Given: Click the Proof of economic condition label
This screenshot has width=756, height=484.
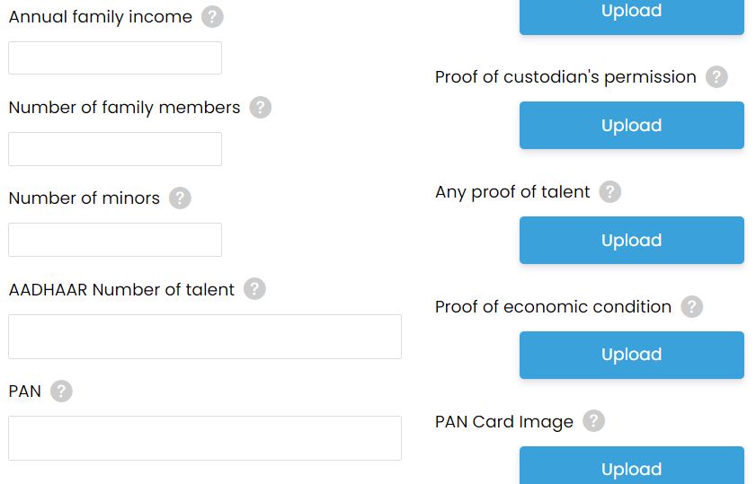Looking at the screenshot, I should pyautogui.click(x=553, y=307).
